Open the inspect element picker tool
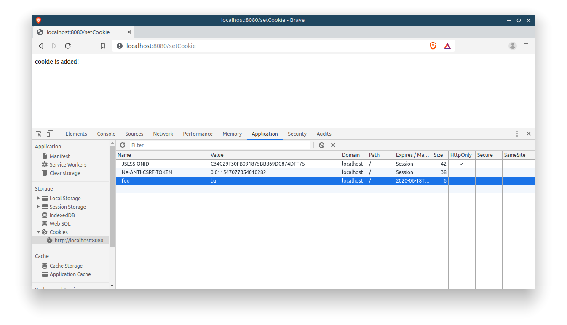This screenshot has height=325, width=567. tap(38, 134)
